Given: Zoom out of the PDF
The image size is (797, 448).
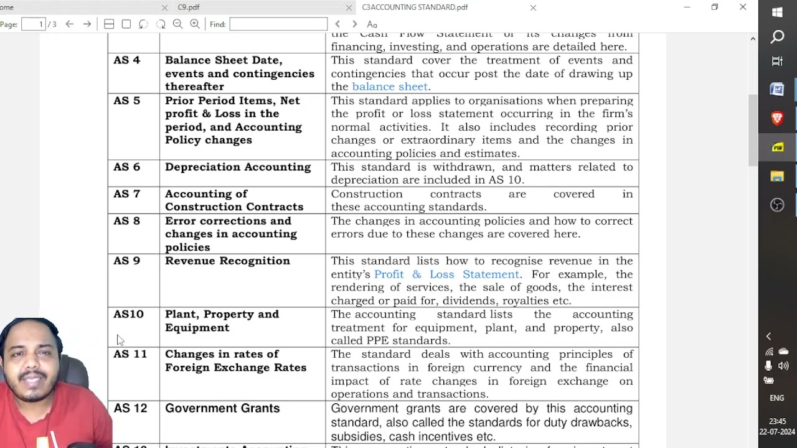Looking at the screenshot, I should pyautogui.click(x=177, y=24).
